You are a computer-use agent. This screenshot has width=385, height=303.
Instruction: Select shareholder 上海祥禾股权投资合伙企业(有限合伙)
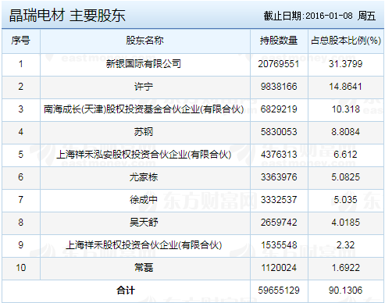pos(144,245)
